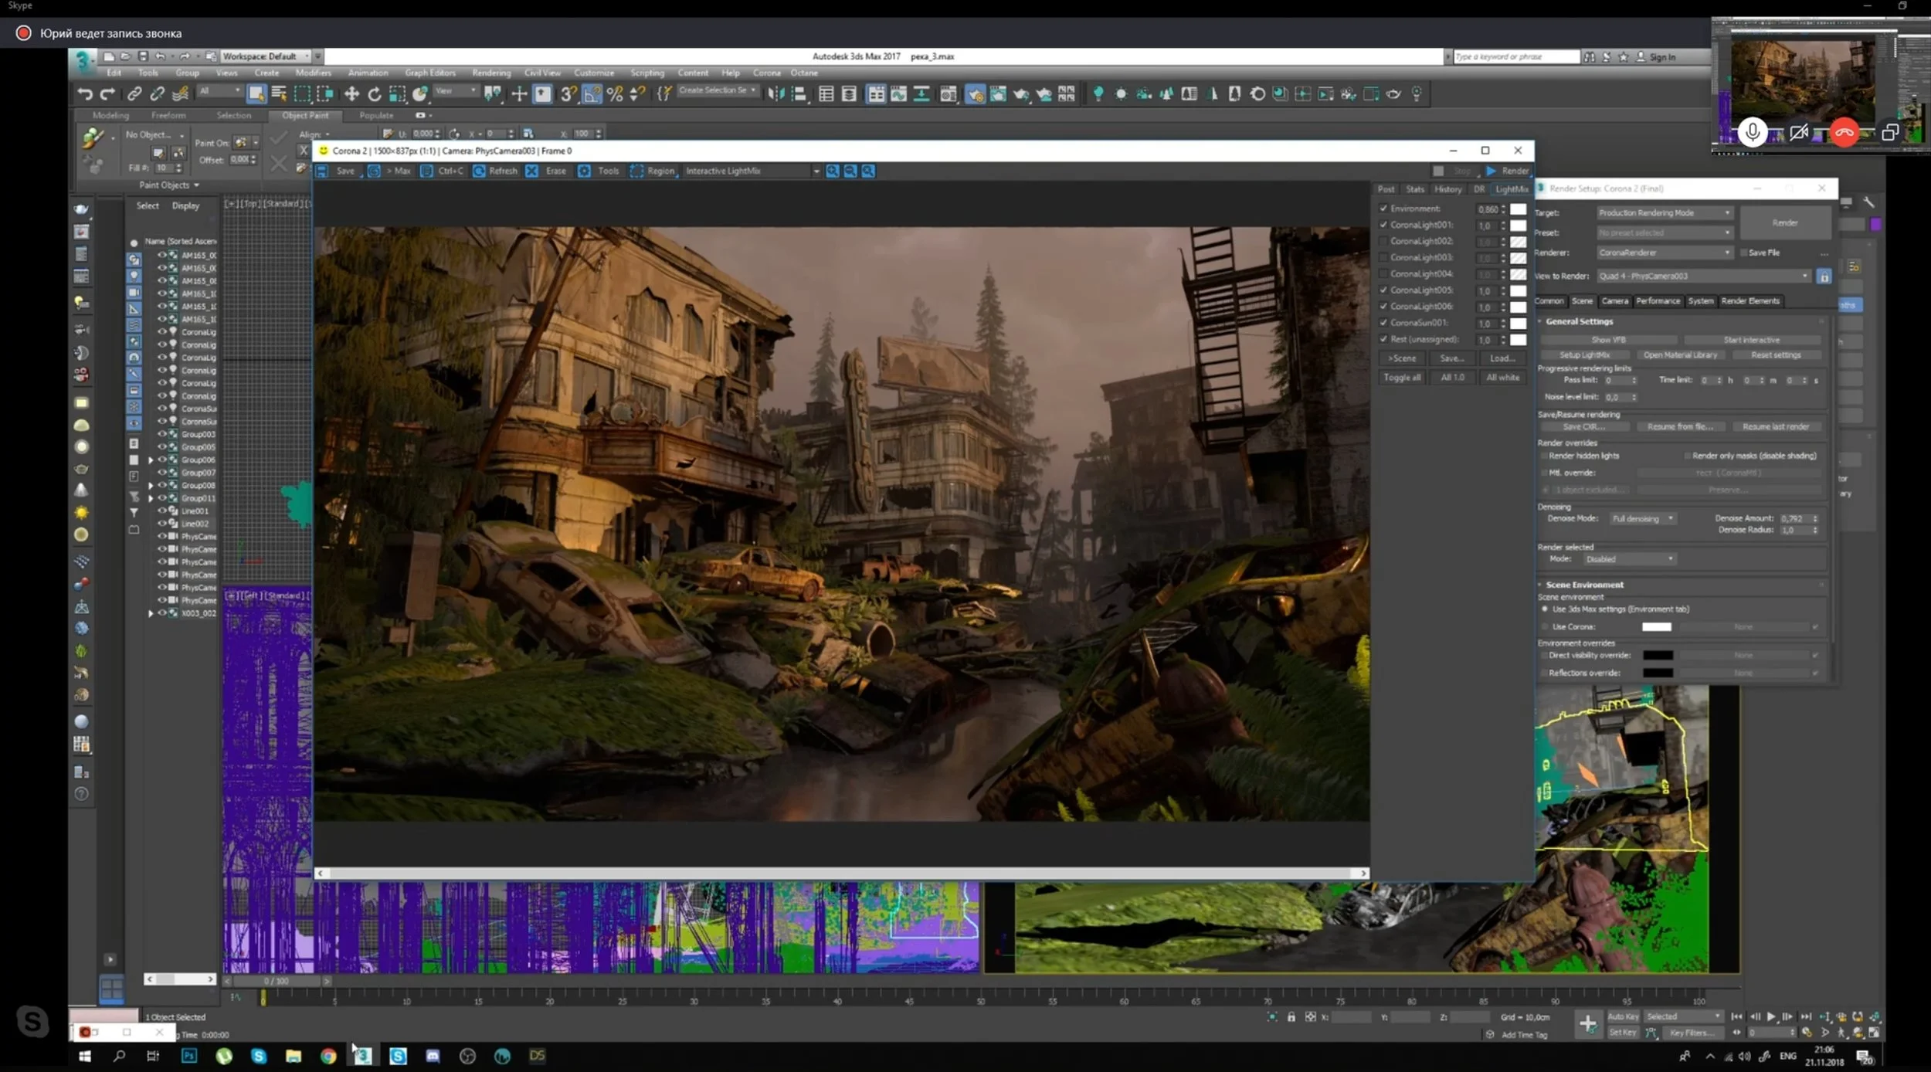Activate the Select Object tool
Screen dimensions: 1931x1072
256,94
